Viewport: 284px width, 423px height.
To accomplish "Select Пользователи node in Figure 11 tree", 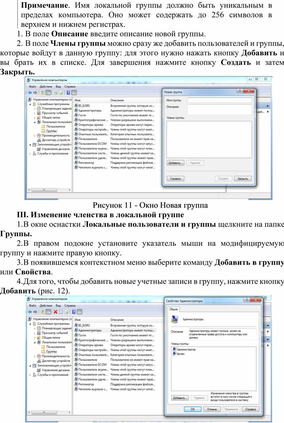I will pos(56,126).
